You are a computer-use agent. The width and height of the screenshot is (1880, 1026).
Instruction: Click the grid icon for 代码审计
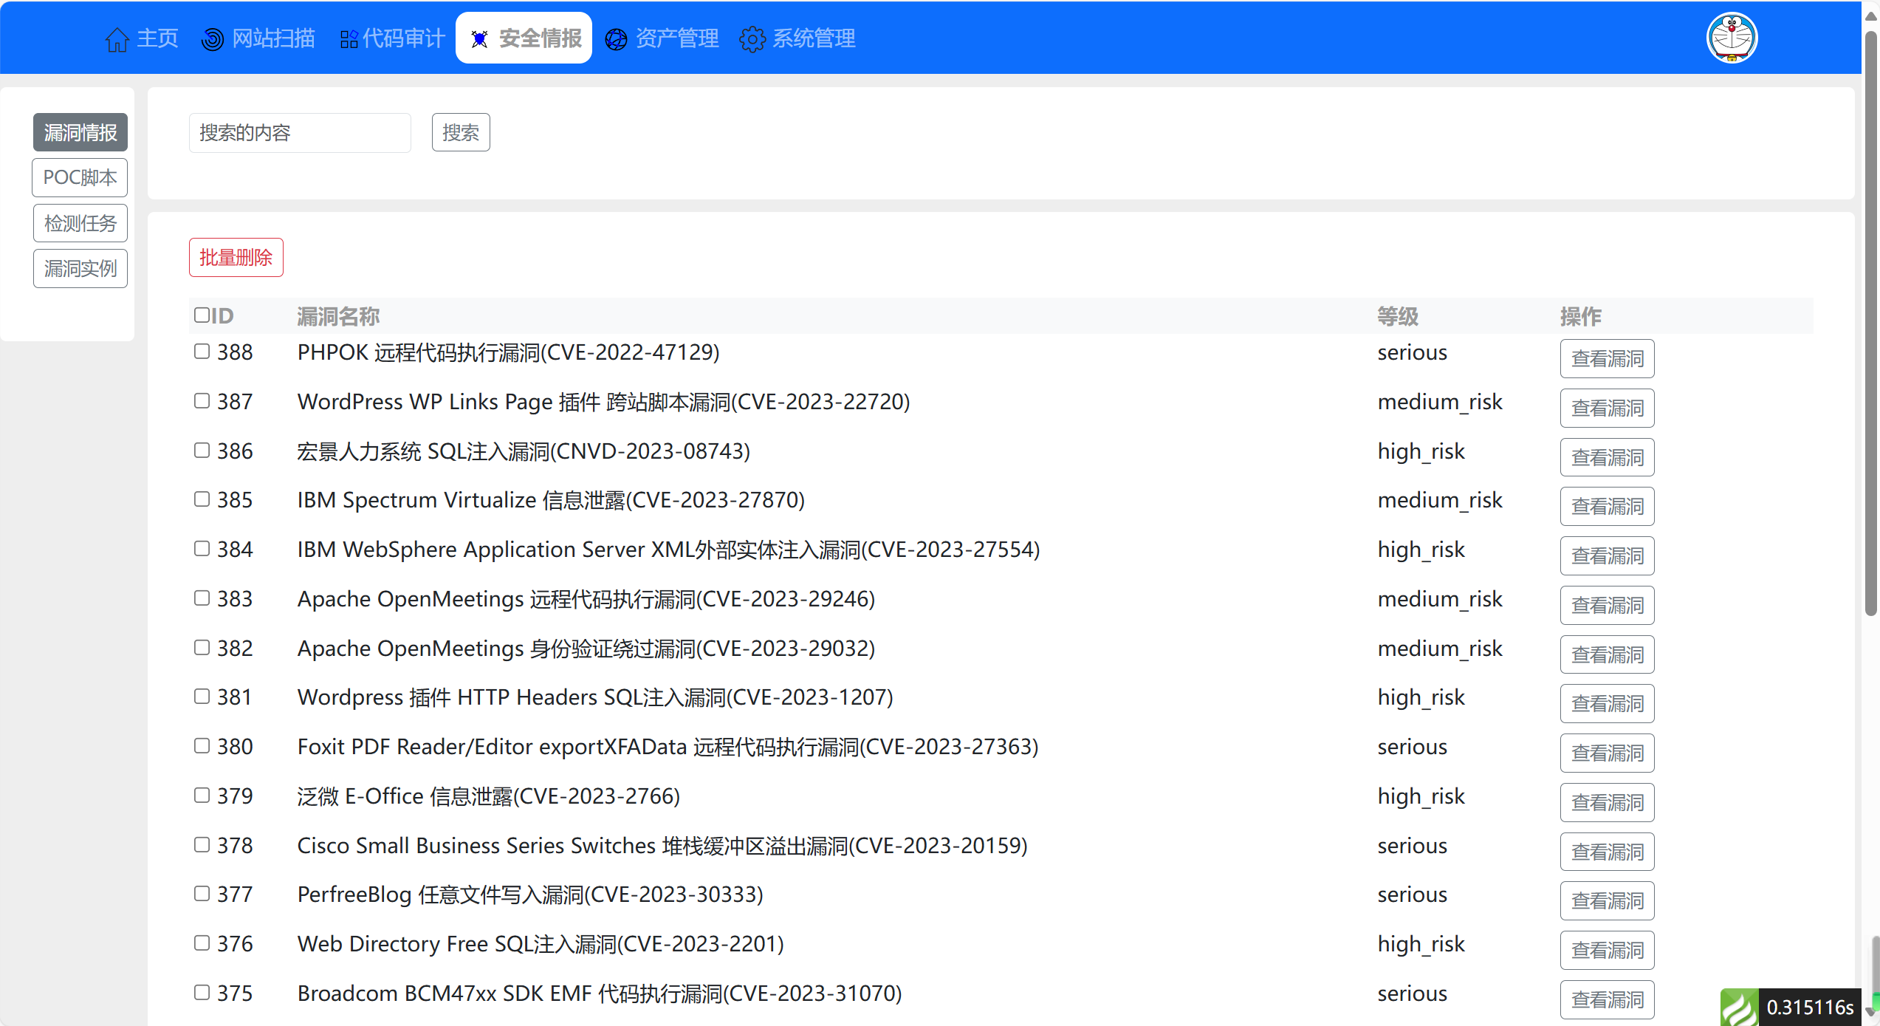tap(349, 39)
